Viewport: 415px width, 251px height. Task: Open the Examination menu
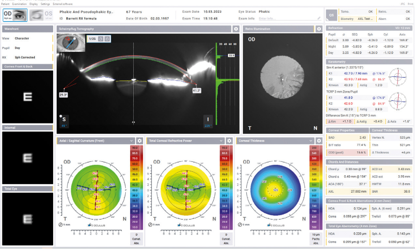[x=19, y=4]
